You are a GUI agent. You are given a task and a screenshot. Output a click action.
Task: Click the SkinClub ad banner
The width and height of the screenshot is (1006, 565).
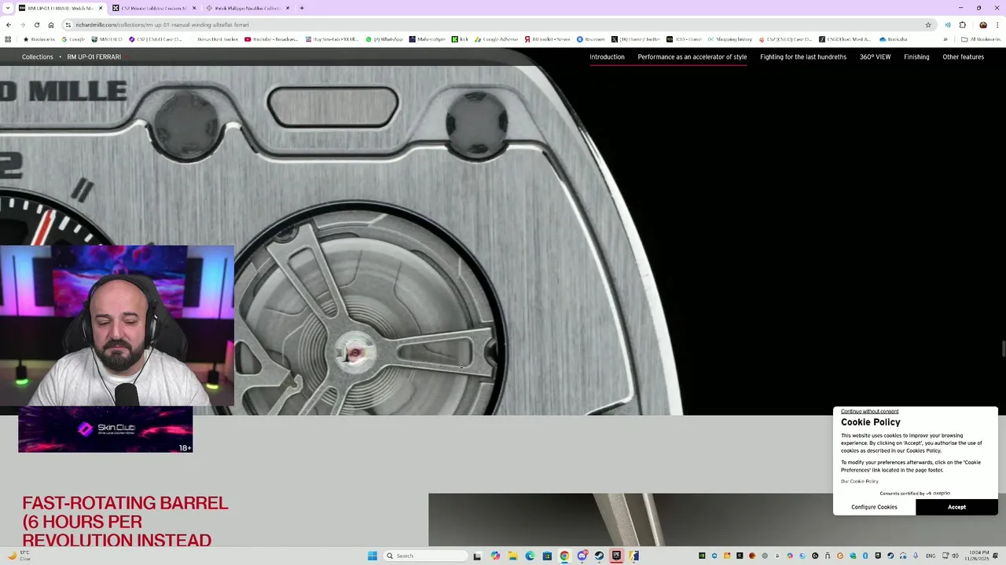tap(105, 429)
